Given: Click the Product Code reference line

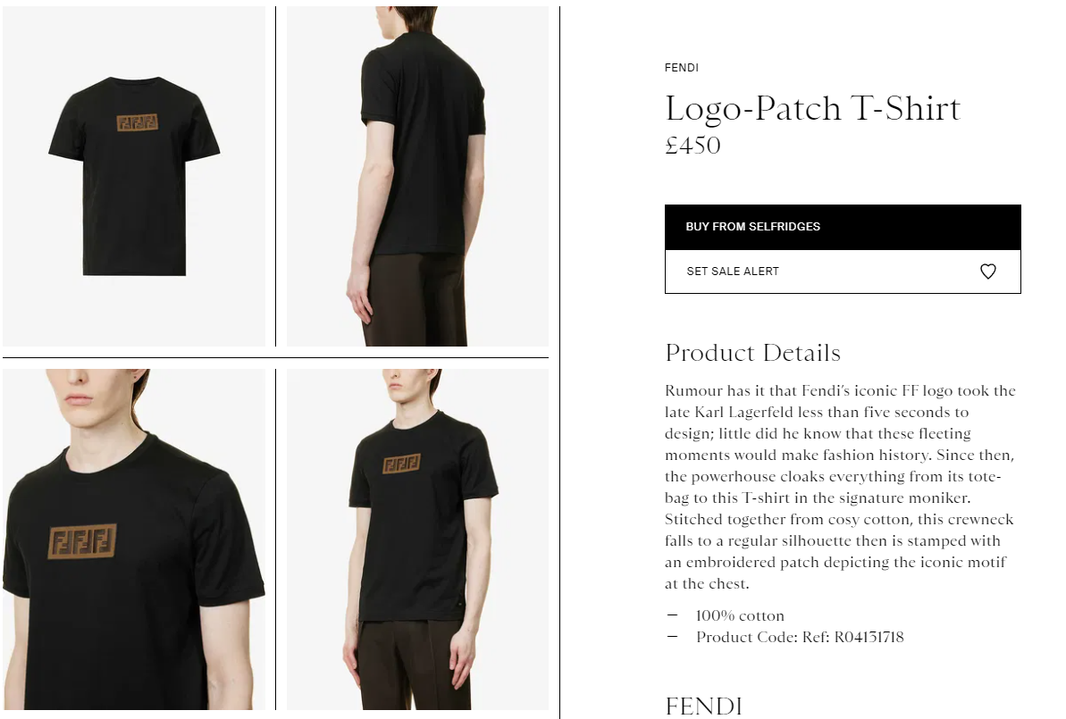Looking at the screenshot, I should pos(800,638).
